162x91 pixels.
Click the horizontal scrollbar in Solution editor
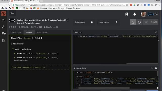coord(142,63)
